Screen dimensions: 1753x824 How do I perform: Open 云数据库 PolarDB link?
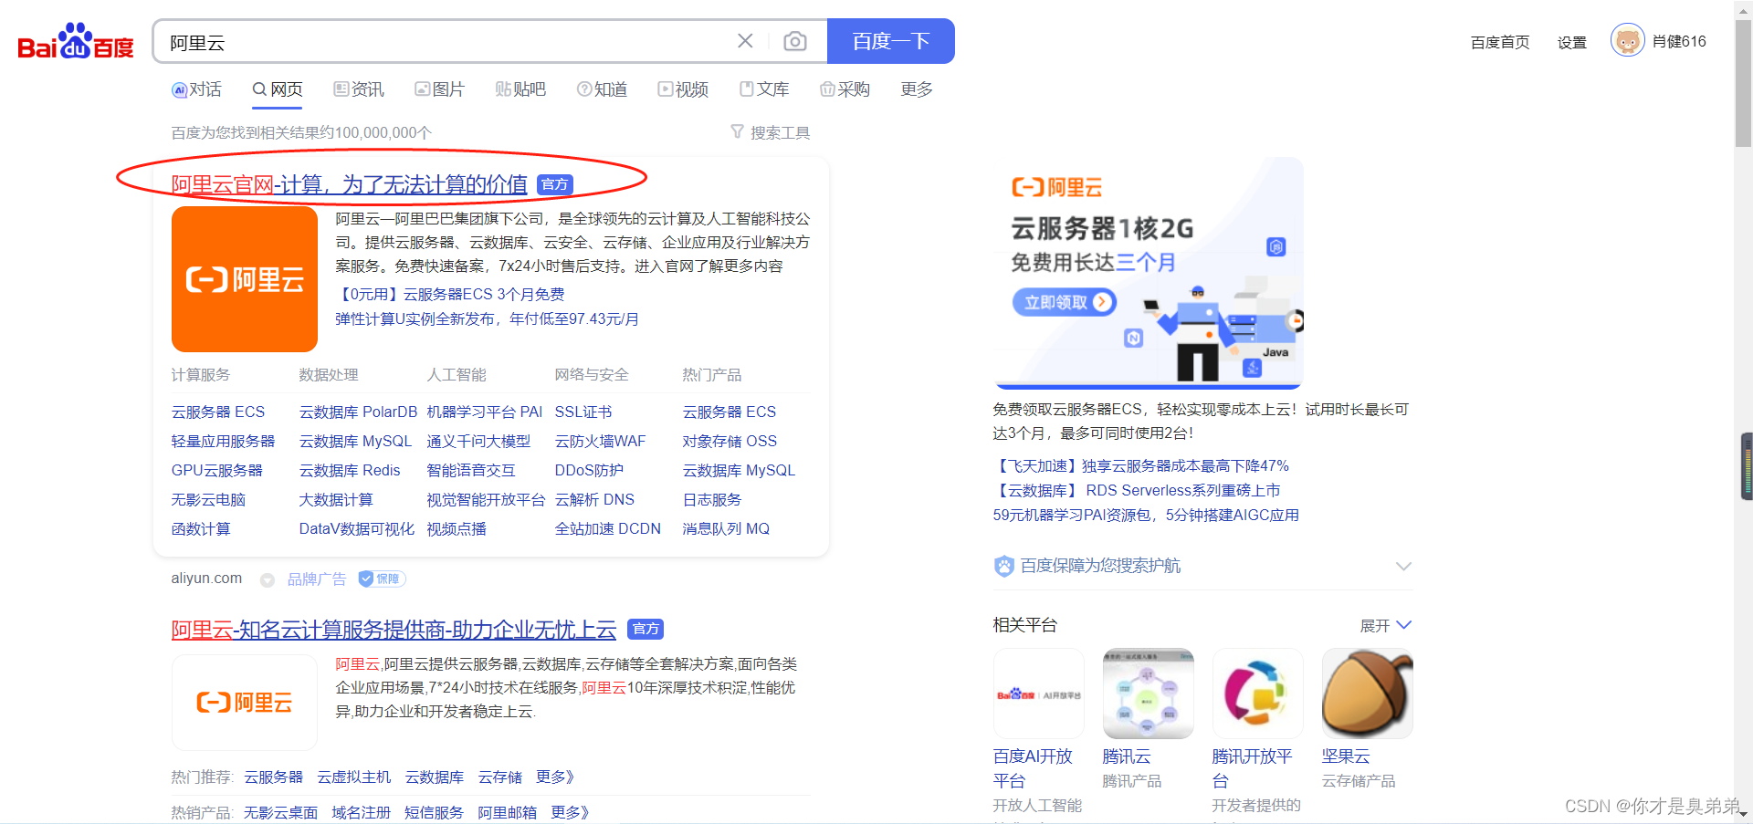358,412
